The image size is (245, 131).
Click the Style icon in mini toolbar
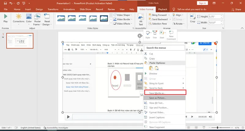click(148, 34)
